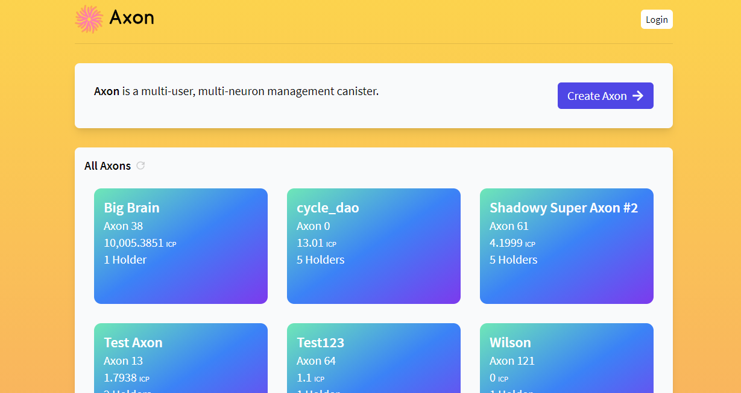The width and height of the screenshot is (741, 393).
Task: Click the "Axon 121" label
Action: pyautogui.click(x=512, y=361)
